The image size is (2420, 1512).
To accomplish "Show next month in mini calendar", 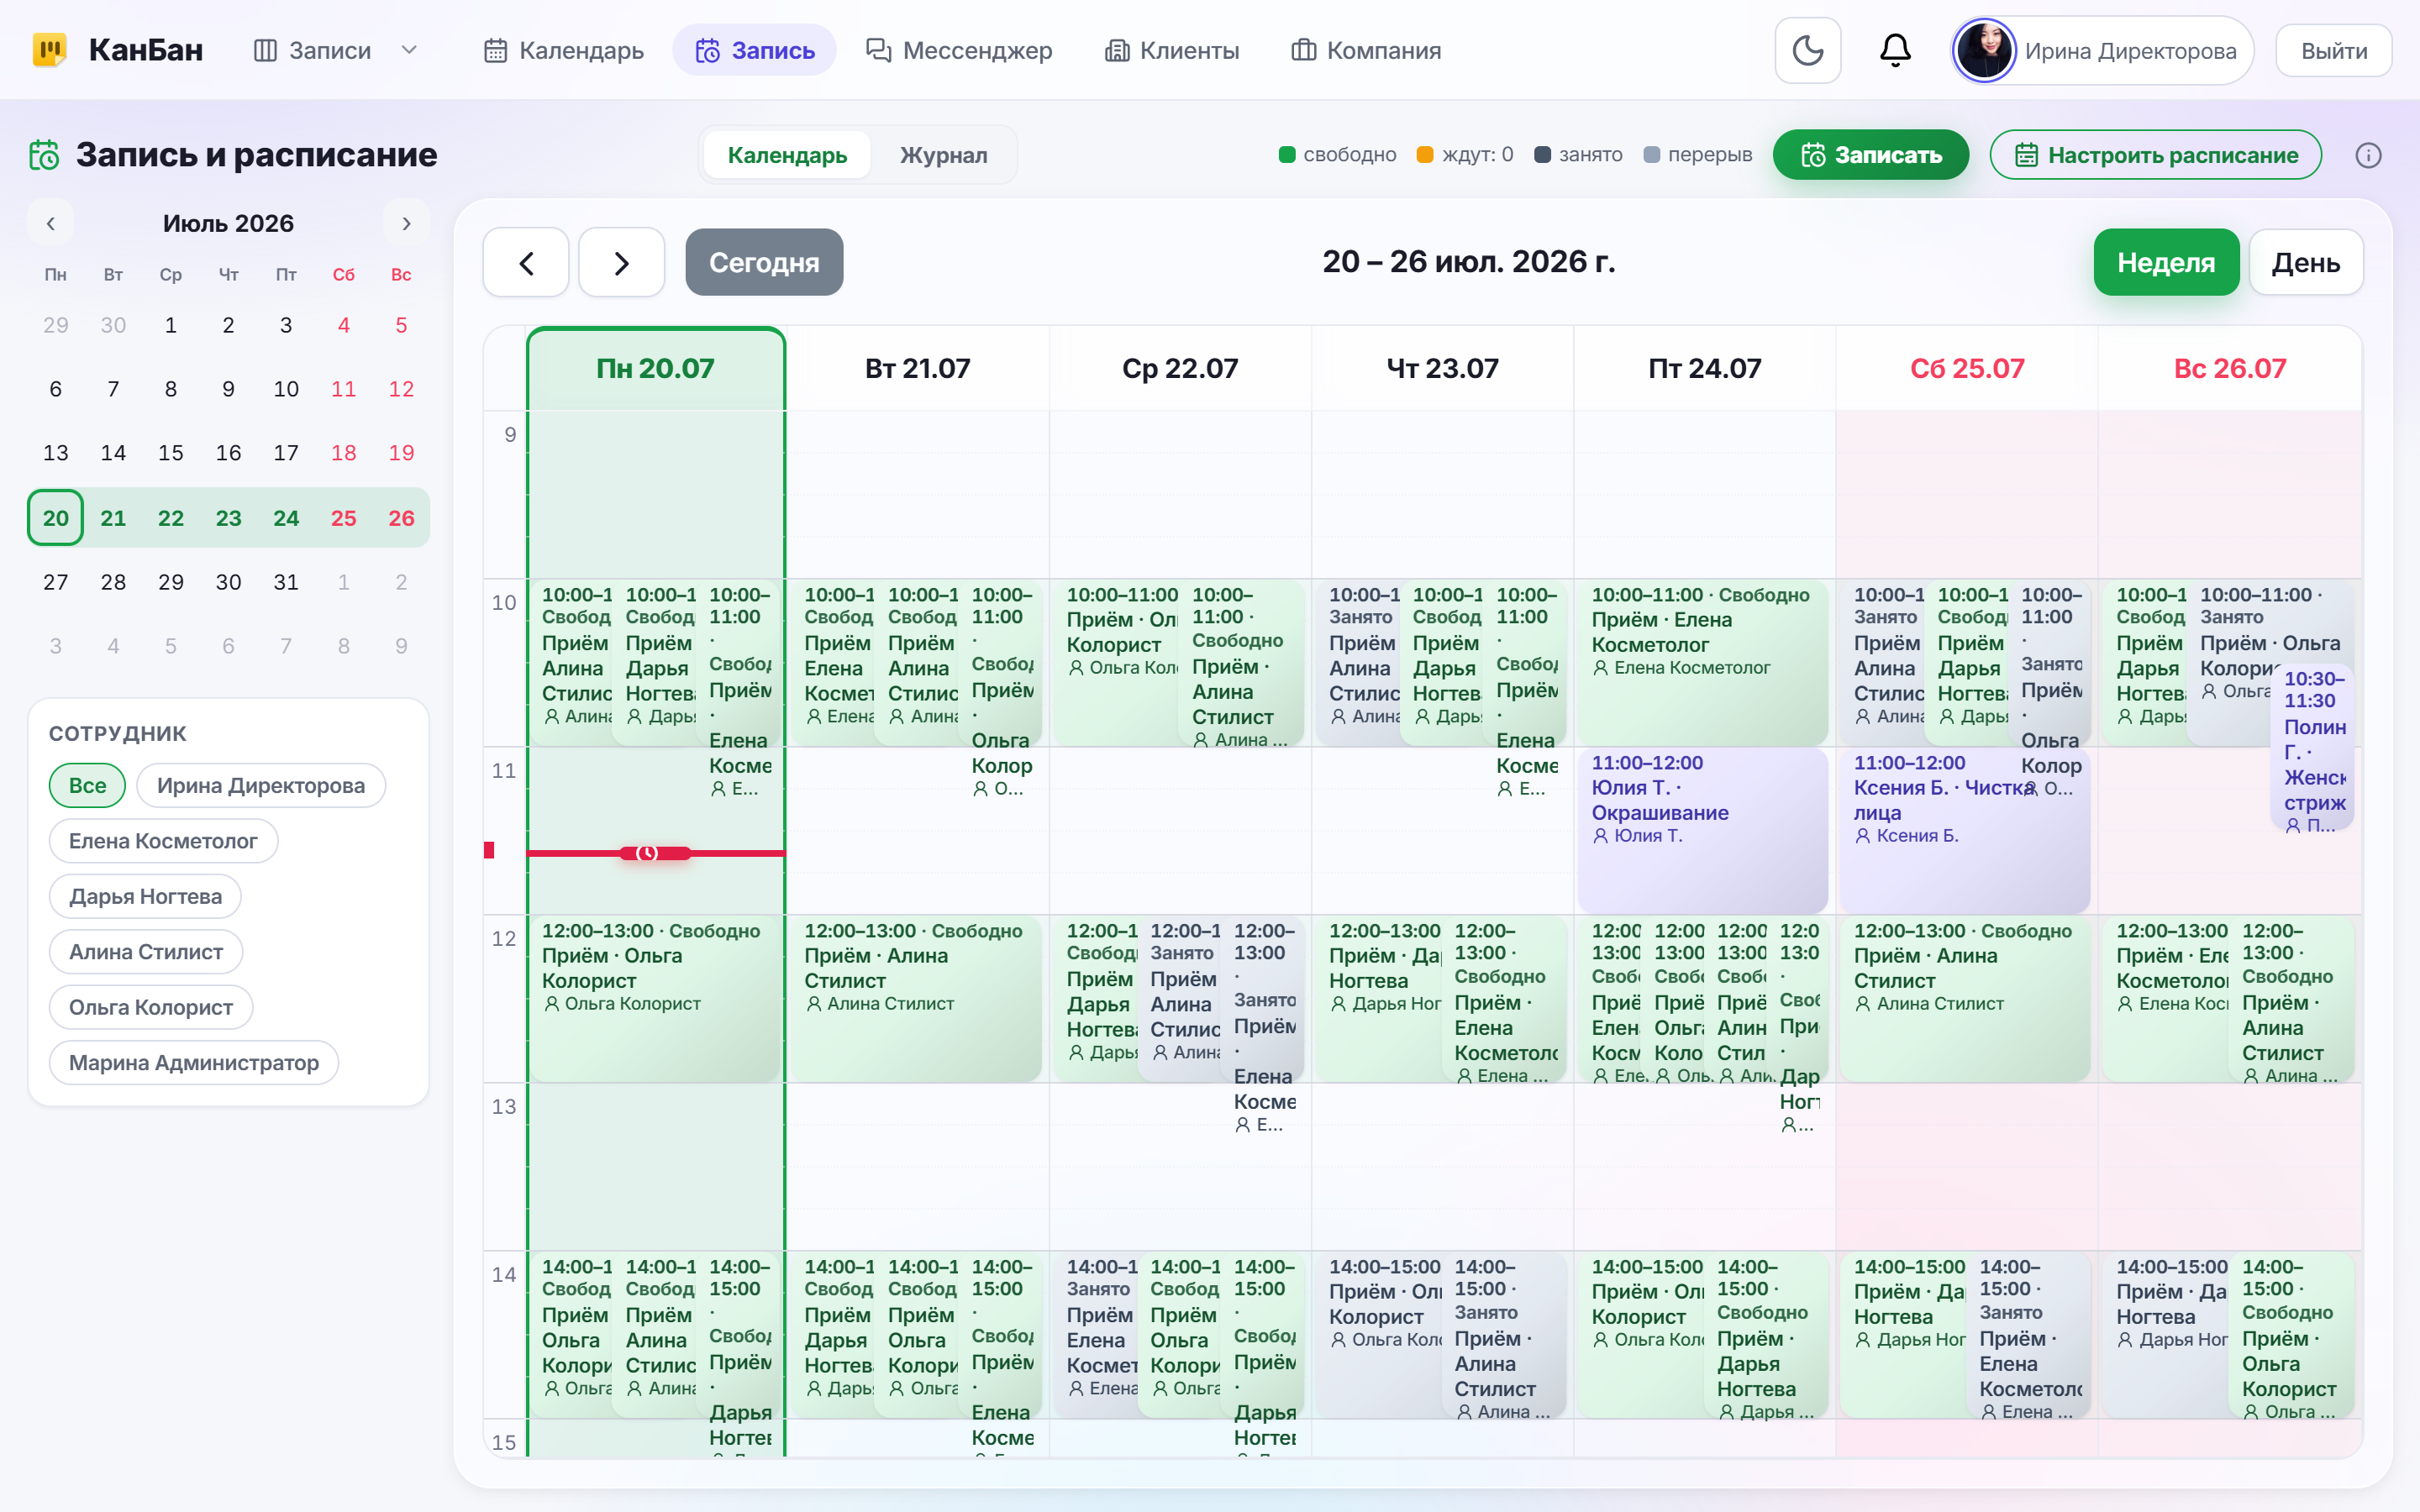I will (406, 223).
